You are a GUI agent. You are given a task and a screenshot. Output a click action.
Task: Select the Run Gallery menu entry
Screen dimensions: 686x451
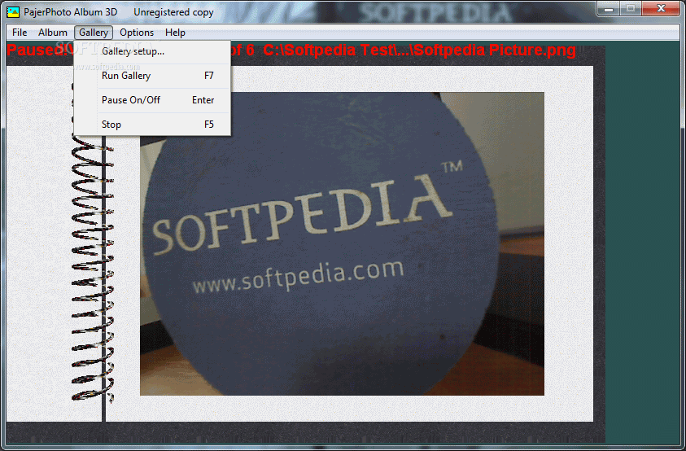coord(152,76)
